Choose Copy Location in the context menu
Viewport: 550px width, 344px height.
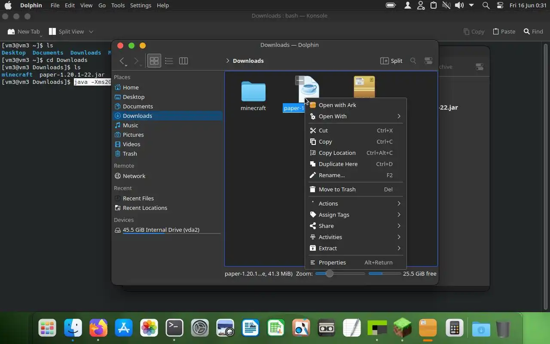[x=356, y=153]
